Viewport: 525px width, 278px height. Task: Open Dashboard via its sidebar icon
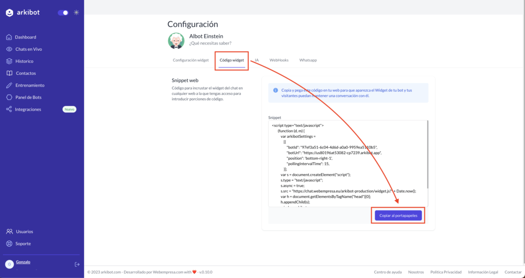coord(9,37)
